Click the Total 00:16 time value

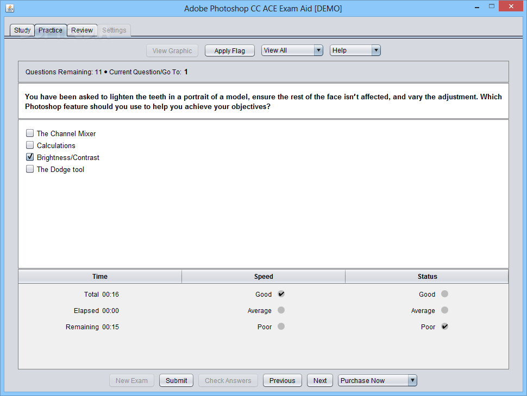coord(111,295)
